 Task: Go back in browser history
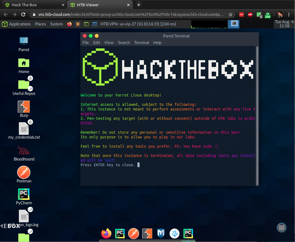(6, 14)
